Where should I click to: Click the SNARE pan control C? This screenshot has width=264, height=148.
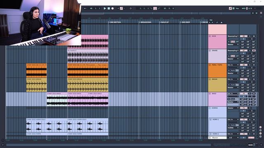tap(252, 53)
